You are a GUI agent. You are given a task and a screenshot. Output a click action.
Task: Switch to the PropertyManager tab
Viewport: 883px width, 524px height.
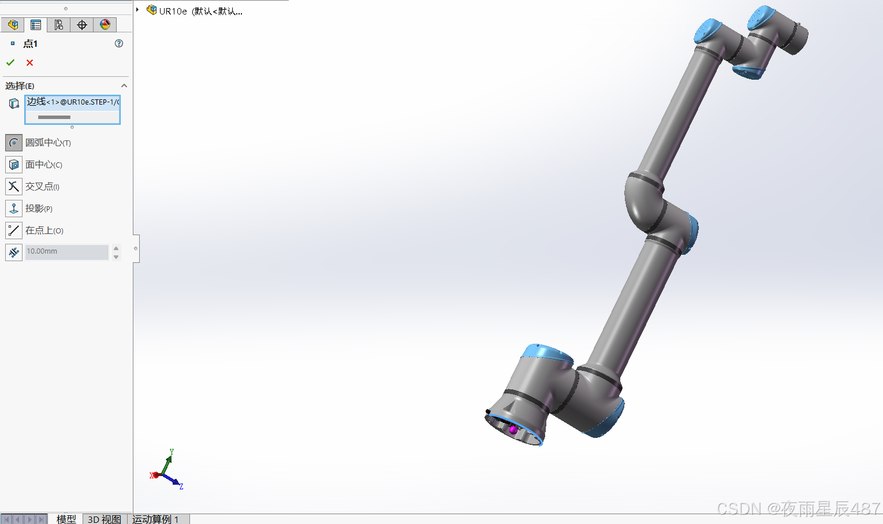(36, 25)
